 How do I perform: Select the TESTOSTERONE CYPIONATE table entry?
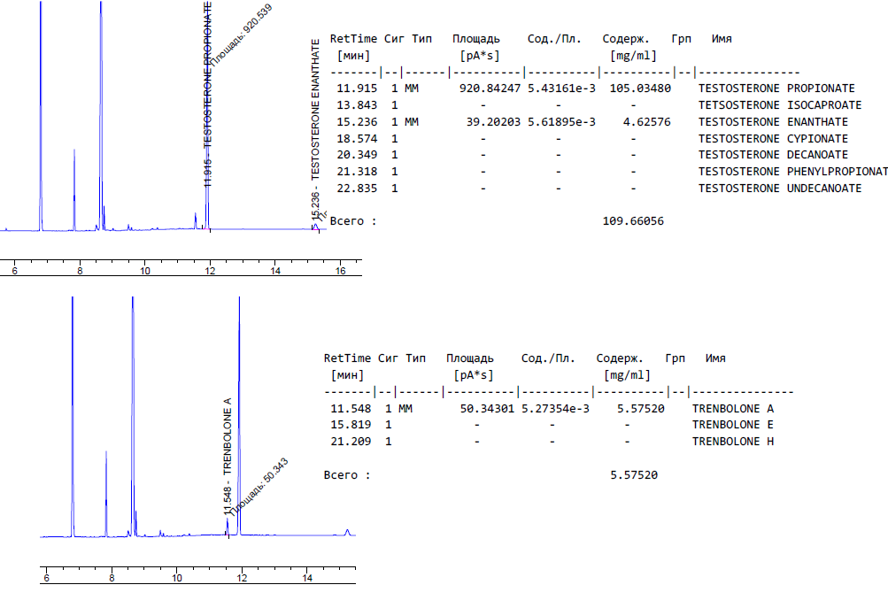click(772, 139)
